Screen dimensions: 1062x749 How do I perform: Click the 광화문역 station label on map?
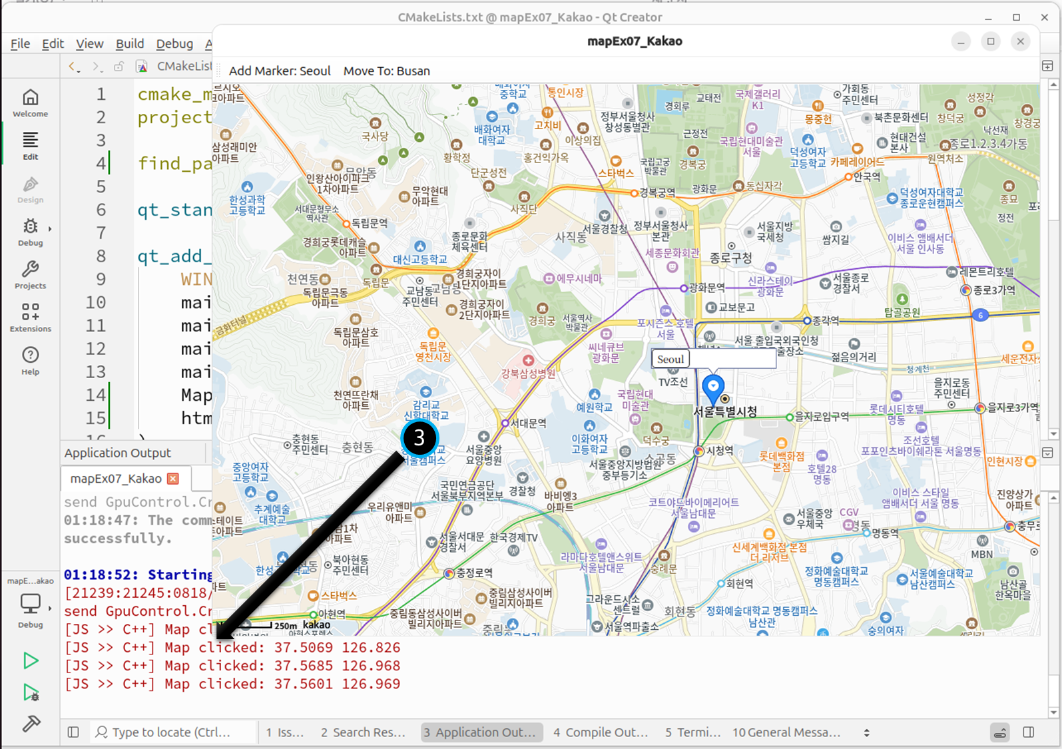tap(706, 288)
